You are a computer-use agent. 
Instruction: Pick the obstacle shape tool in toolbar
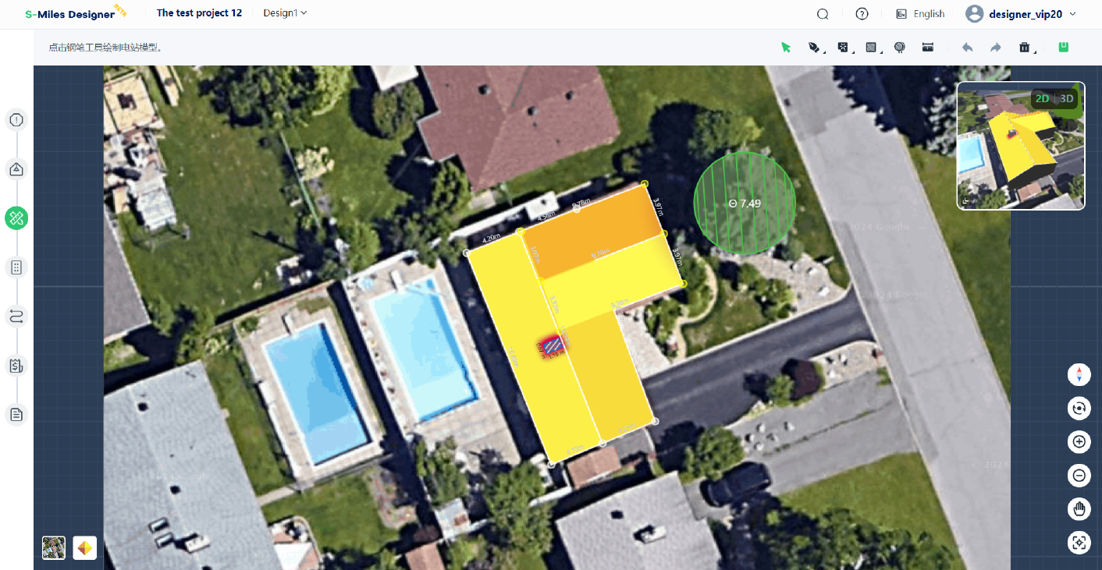tap(843, 48)
